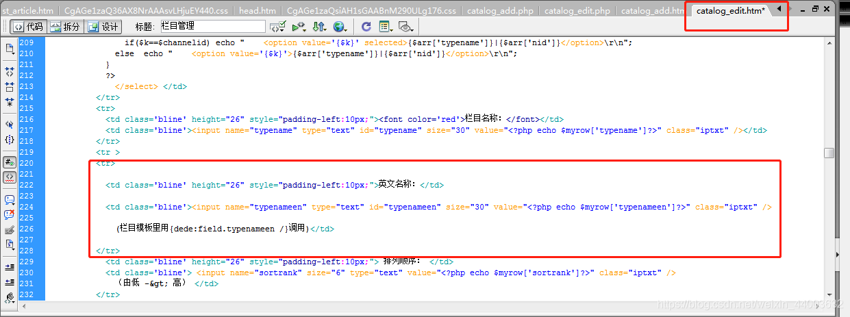Switch to catalog_add.htm tab

(x=652, y=10)
